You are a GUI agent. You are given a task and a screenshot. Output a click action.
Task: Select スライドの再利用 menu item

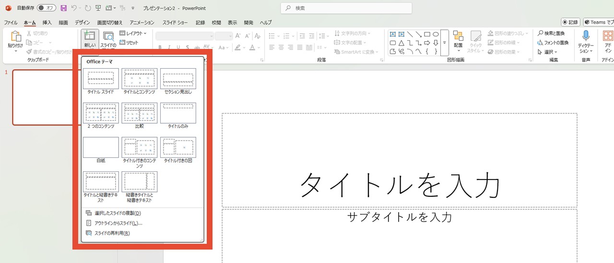click(143, 233)
